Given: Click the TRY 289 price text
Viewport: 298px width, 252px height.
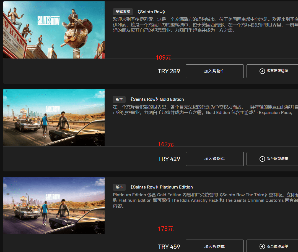Looking at the screenshot, I should (x=169, y=71).
